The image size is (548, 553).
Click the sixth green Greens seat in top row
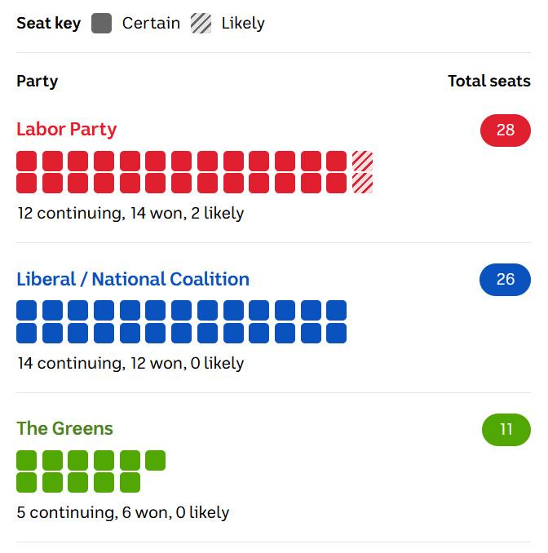[x=155, y=460]
